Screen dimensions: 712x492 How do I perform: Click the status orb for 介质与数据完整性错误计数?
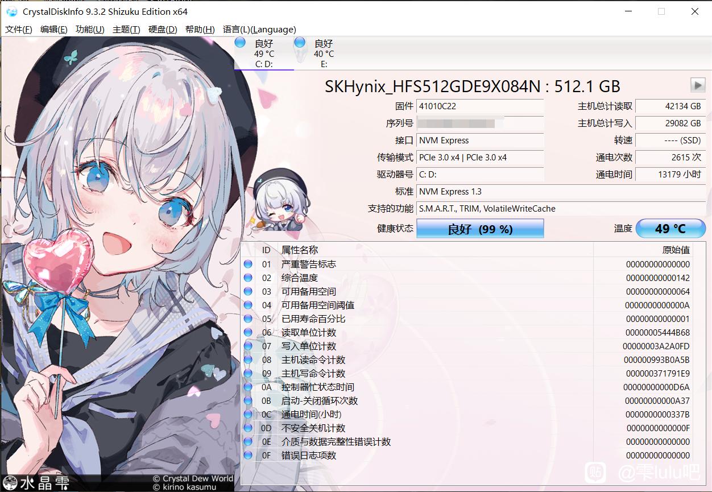[248, 441]
